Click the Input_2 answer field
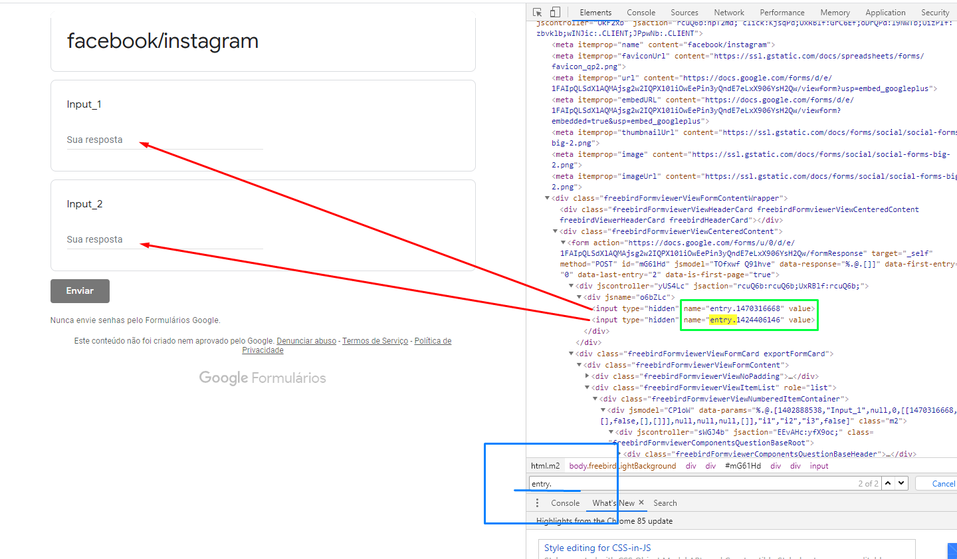The height and width of the screenshot is (559, 957). pos(165,240)
